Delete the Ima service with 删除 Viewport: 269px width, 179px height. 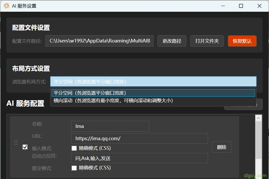coord(222,147)
